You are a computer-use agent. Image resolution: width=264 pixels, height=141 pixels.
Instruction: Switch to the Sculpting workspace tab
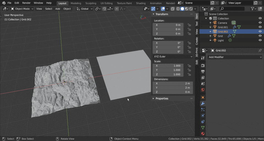pos(91,3)
